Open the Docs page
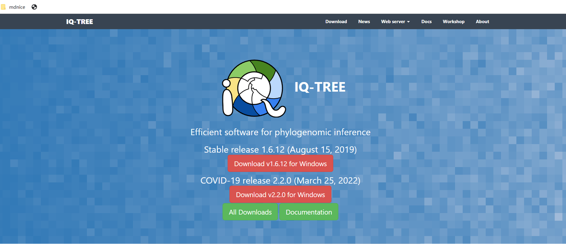 [x=426, y=21]
